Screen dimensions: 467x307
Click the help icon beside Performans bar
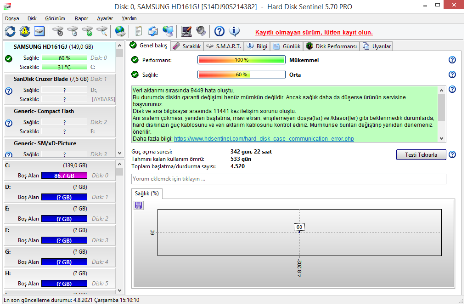(x=452, y=60)
